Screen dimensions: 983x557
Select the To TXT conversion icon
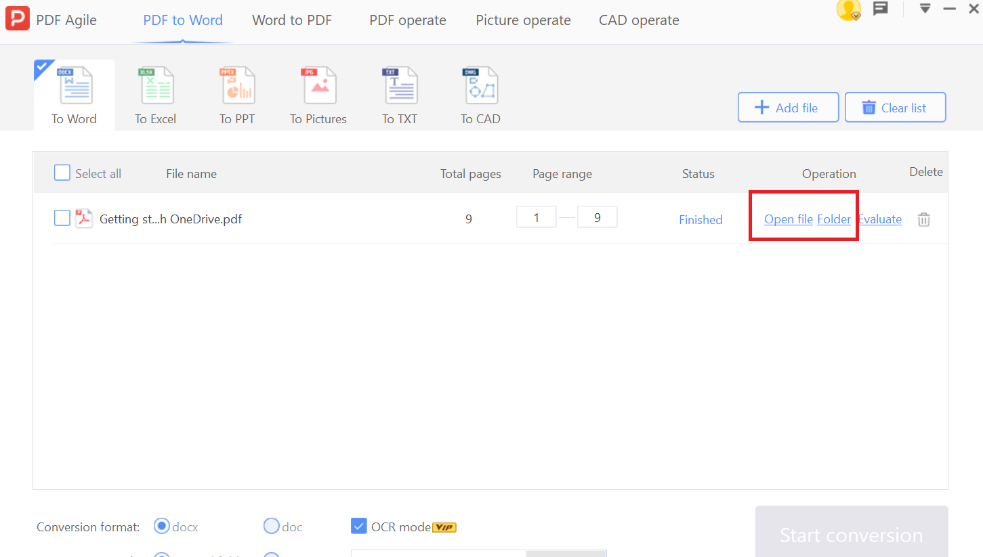coord(400,87)
